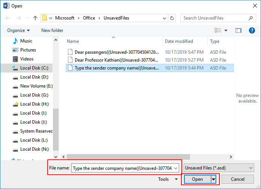Viewport: 261px width, 189px height.
Task: Select the Music folder in sidebar
Action: 26,41
